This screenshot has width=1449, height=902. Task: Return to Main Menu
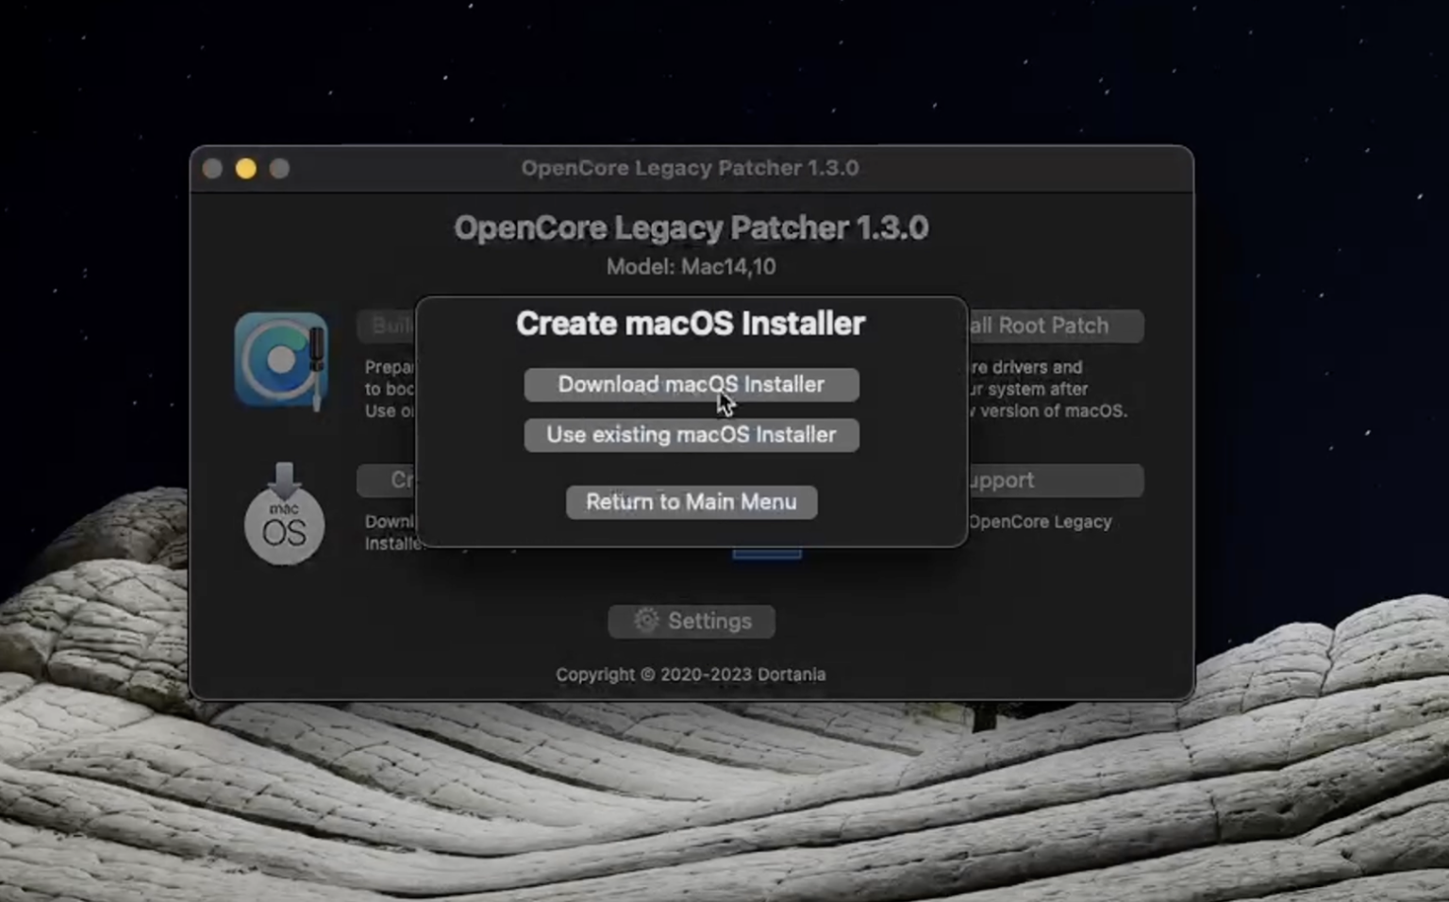tap(691, 502)
